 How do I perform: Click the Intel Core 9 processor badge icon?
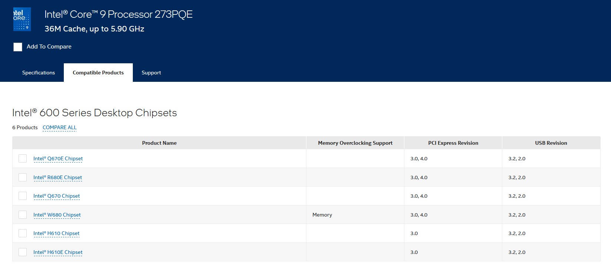pyautogui.click(x=22, y=19)
